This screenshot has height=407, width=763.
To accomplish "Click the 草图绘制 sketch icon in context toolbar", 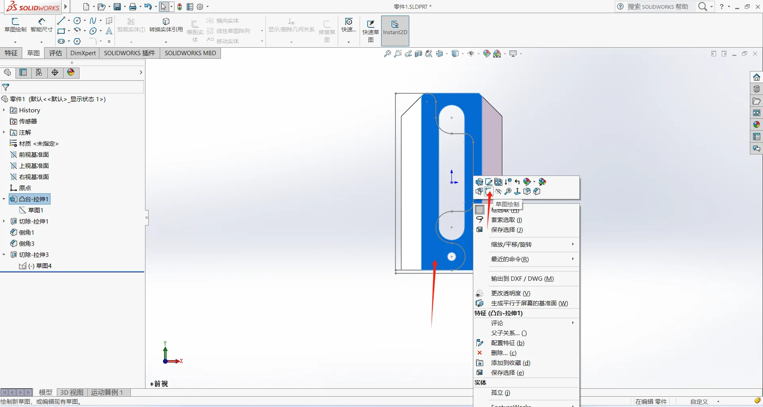I will click(x=489, y=191).
